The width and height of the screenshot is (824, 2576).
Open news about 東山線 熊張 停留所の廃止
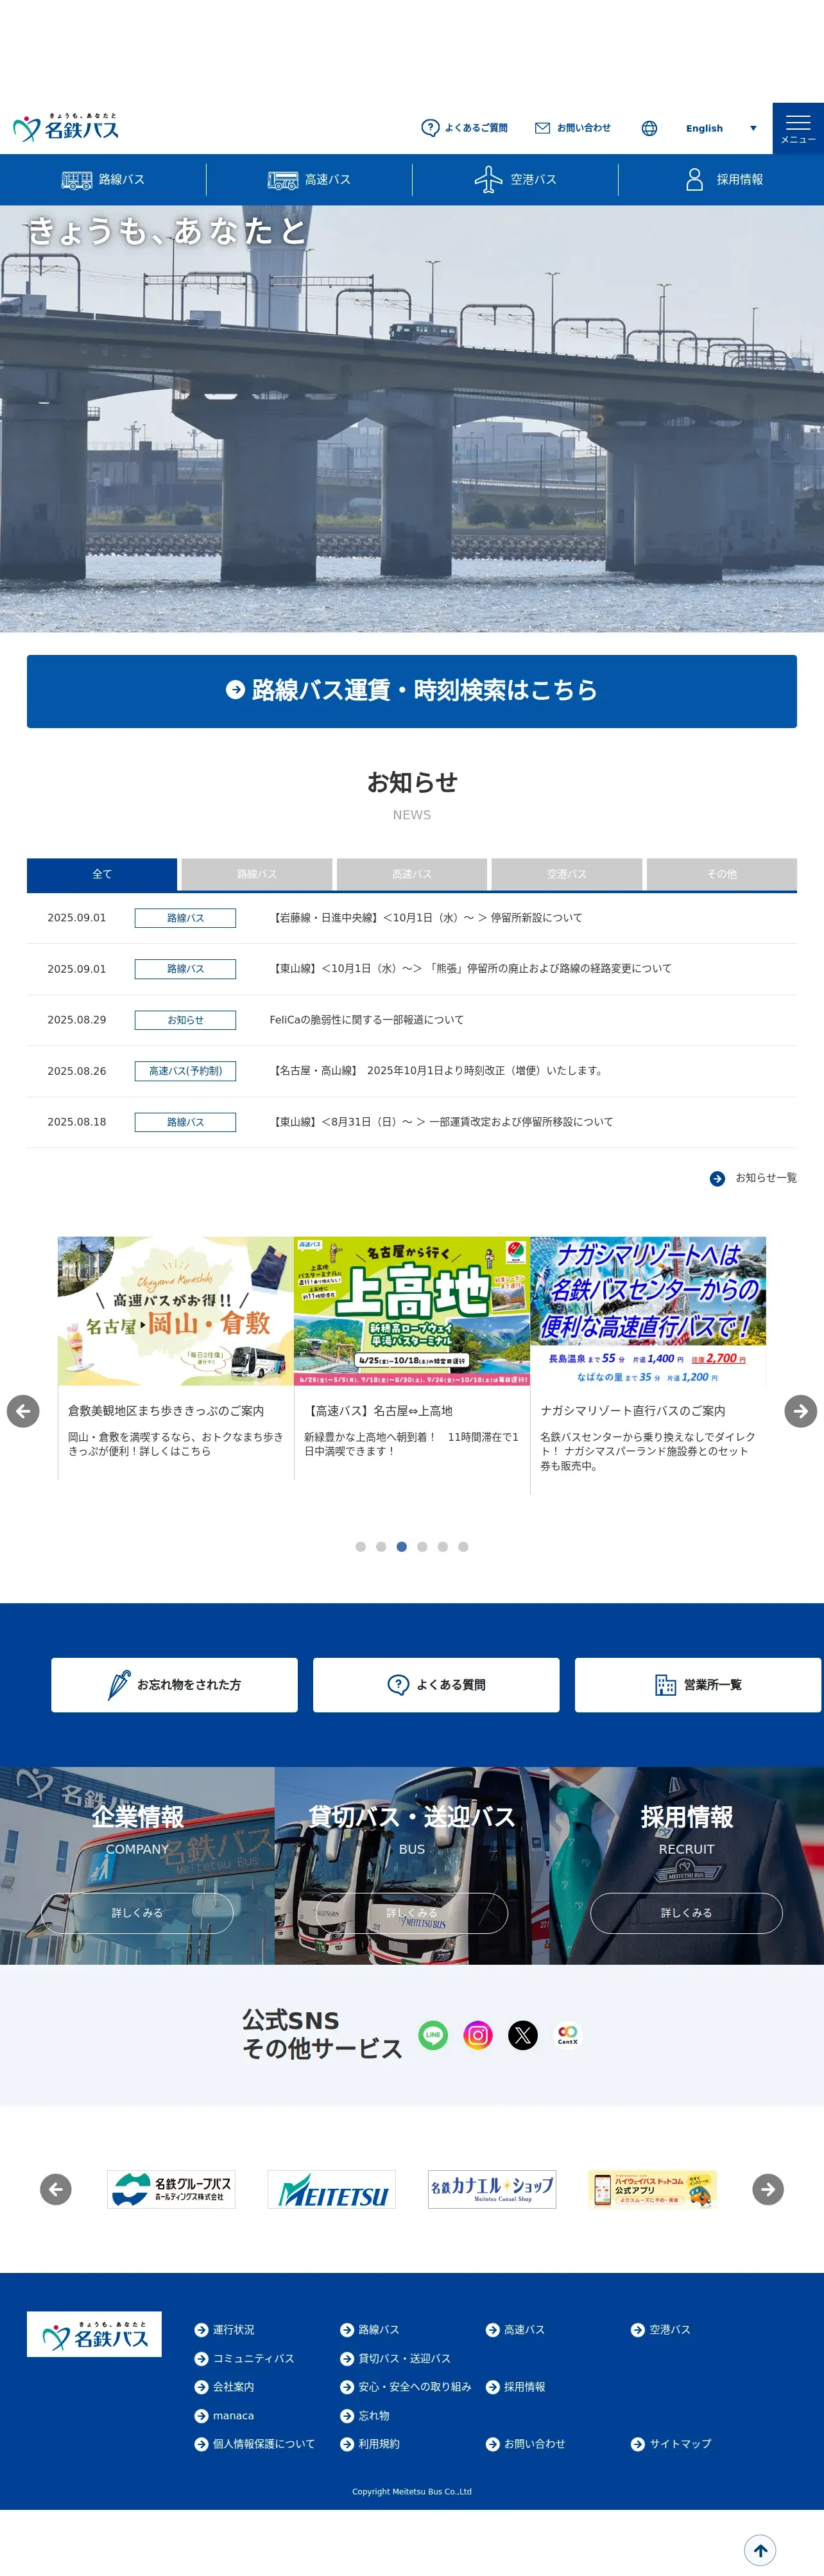[471, 969]
